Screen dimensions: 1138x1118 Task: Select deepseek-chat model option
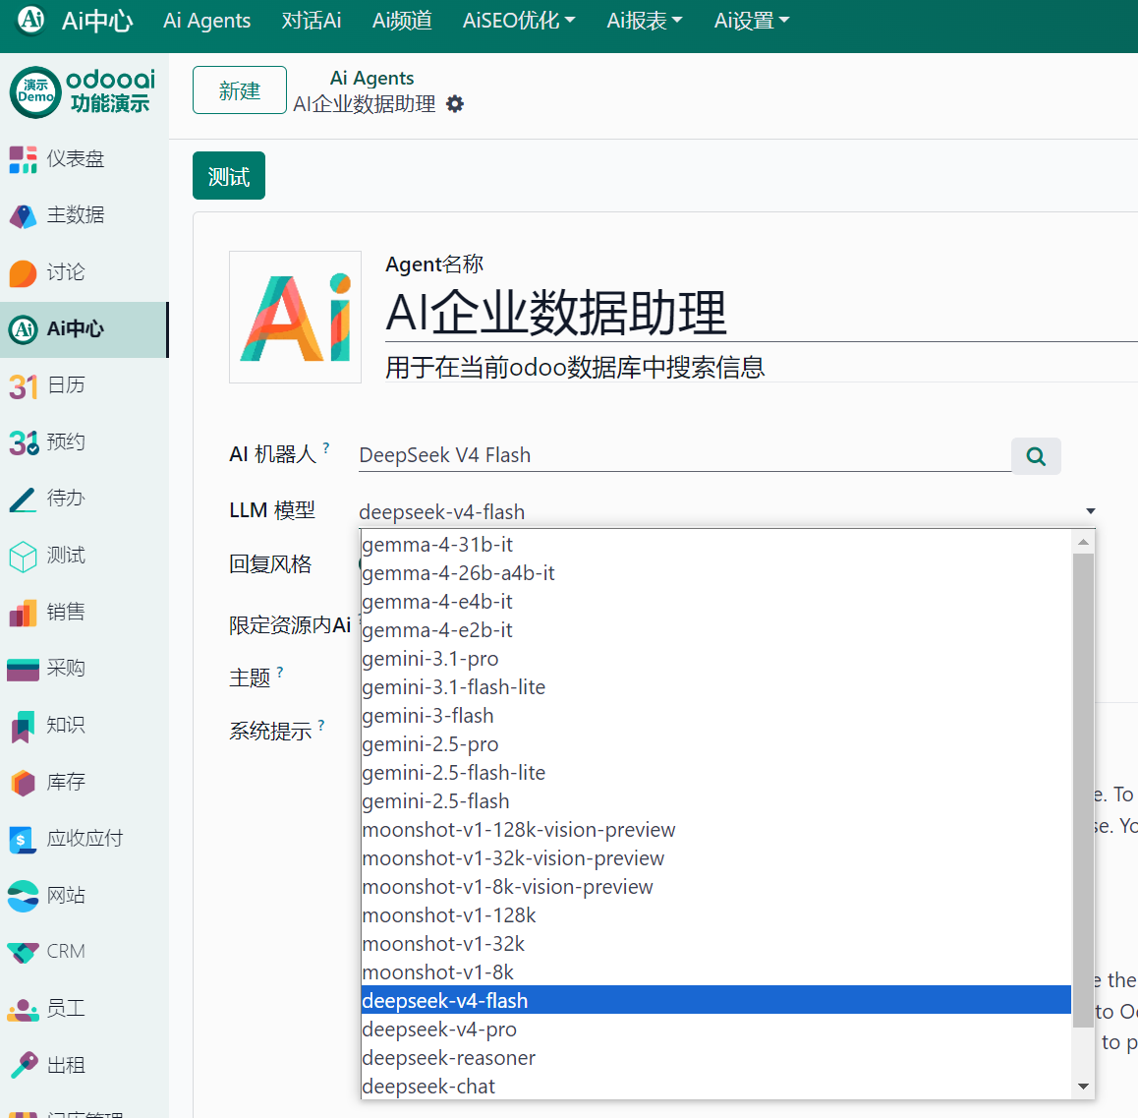(x=715, y=1087)
